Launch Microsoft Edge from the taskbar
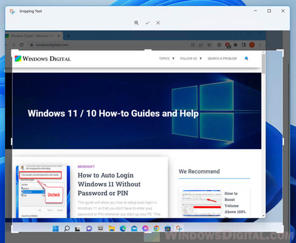 [123, 229]
